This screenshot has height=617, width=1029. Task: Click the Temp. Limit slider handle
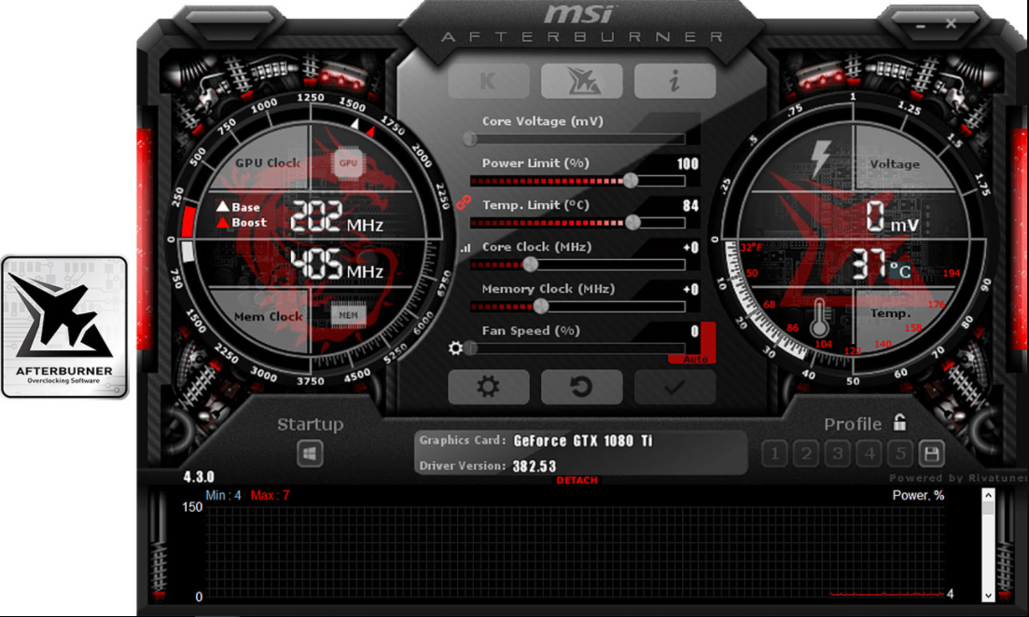[633, 222]
